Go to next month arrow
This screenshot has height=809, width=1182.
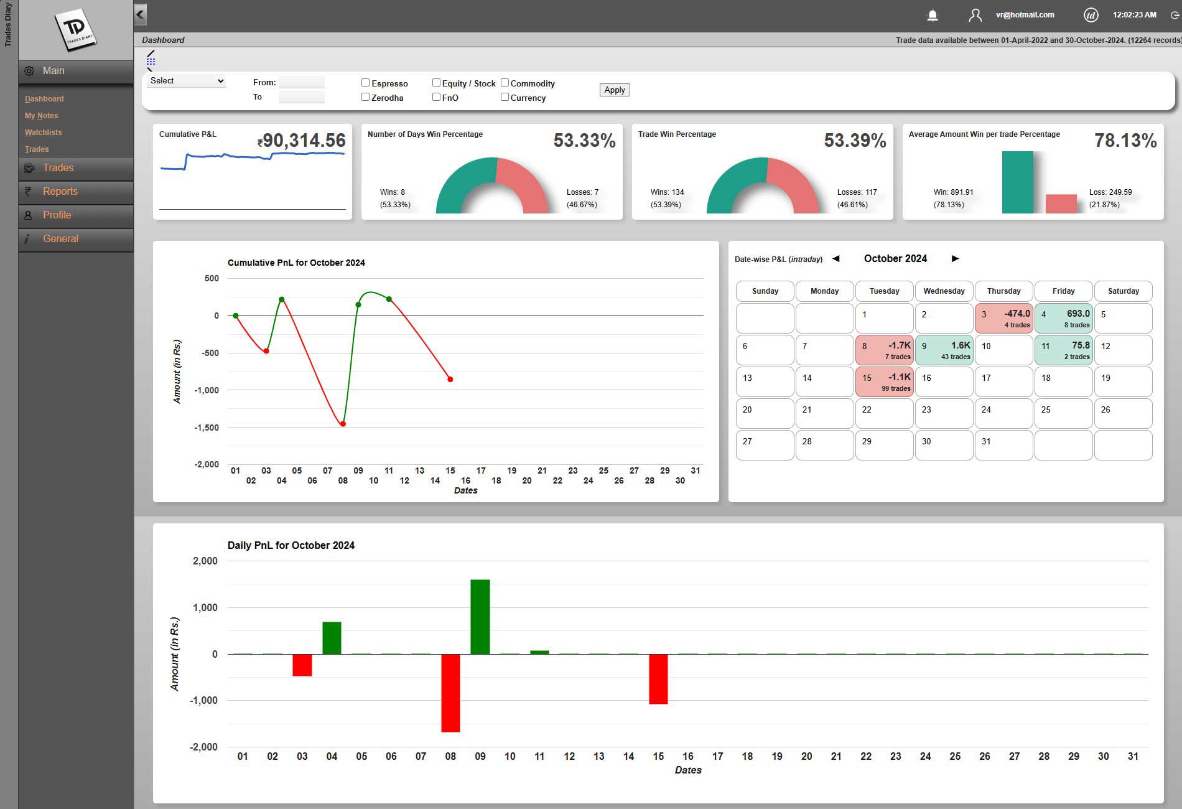tap(955, 258)
